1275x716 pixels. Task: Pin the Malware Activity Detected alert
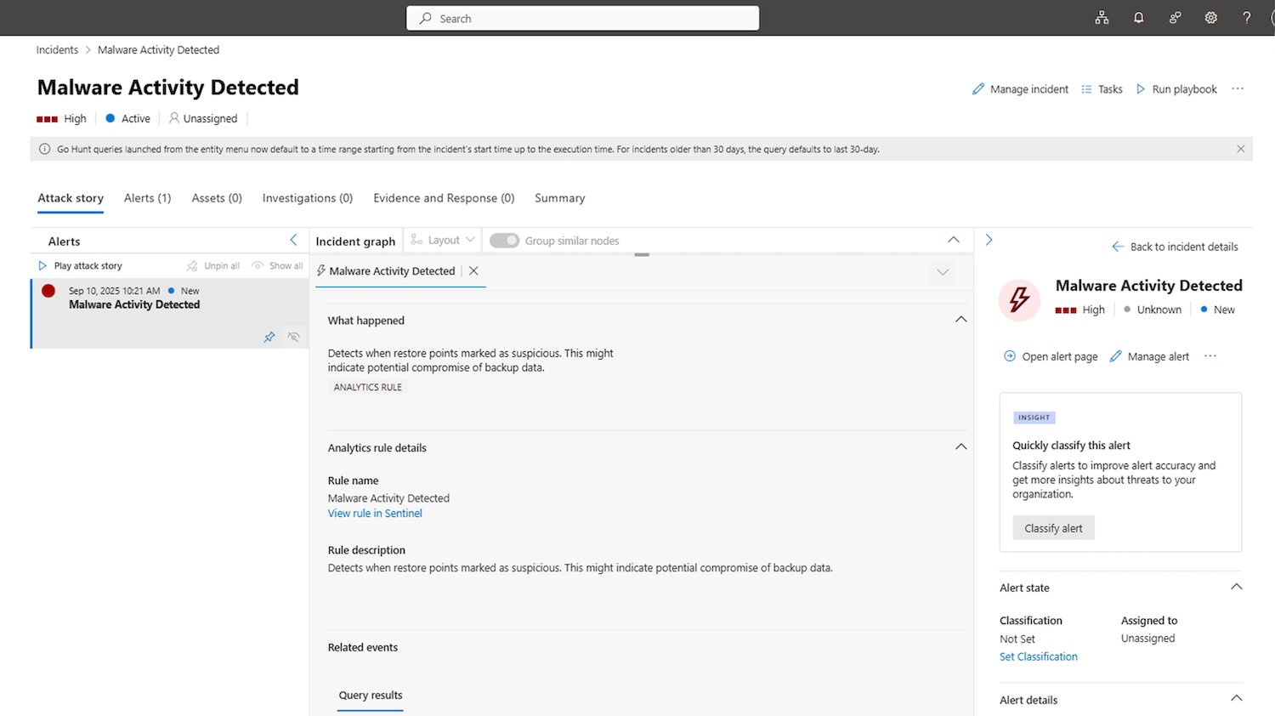coord(269,337)
